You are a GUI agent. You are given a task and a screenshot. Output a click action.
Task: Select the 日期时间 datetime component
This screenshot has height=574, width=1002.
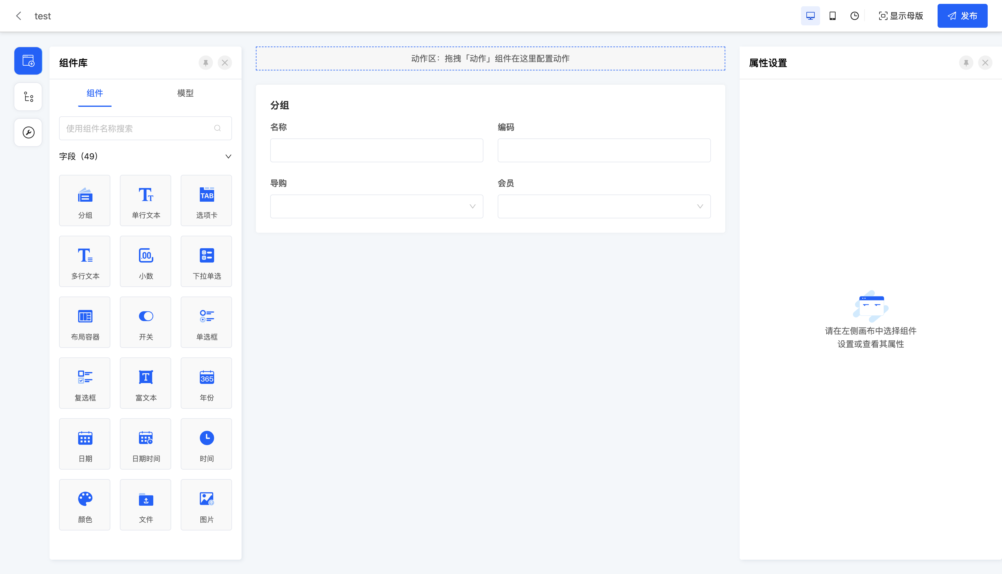coord(146,444)
